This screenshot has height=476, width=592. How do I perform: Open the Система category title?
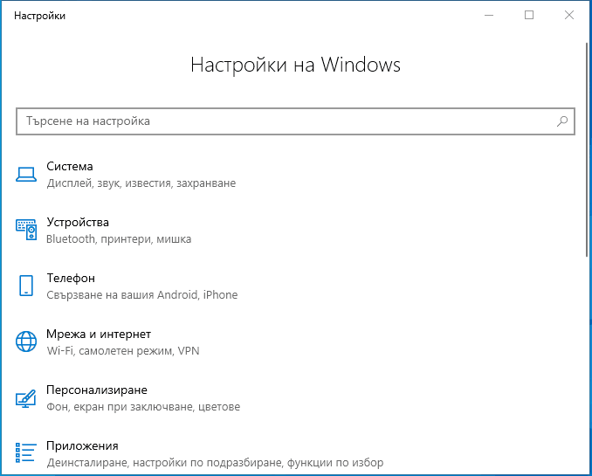(70, 166)
